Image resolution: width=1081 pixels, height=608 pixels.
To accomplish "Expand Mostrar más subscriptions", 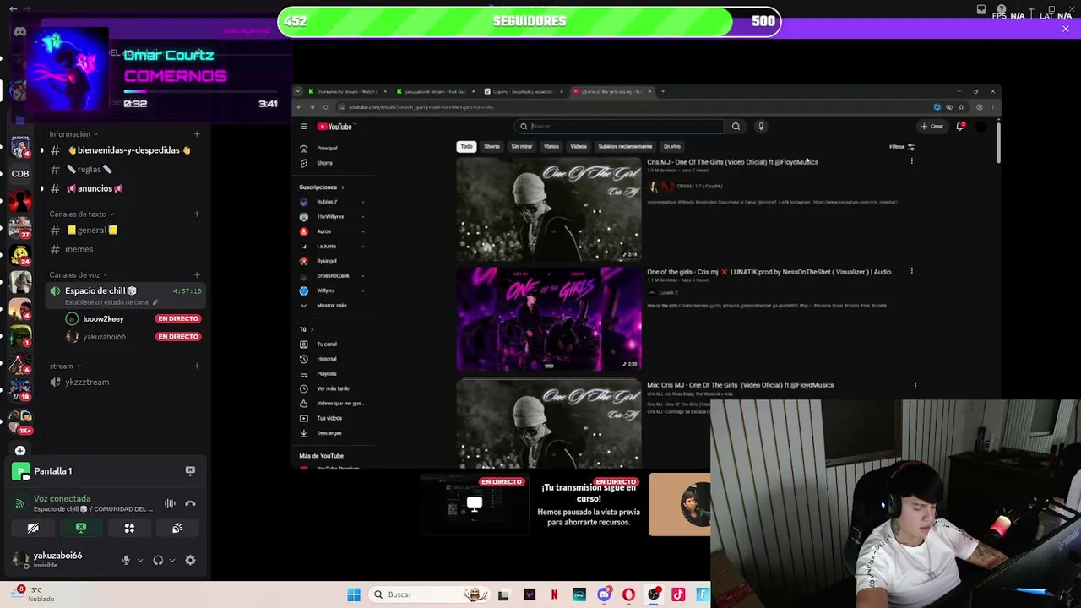I will click(x=331, y=306).
